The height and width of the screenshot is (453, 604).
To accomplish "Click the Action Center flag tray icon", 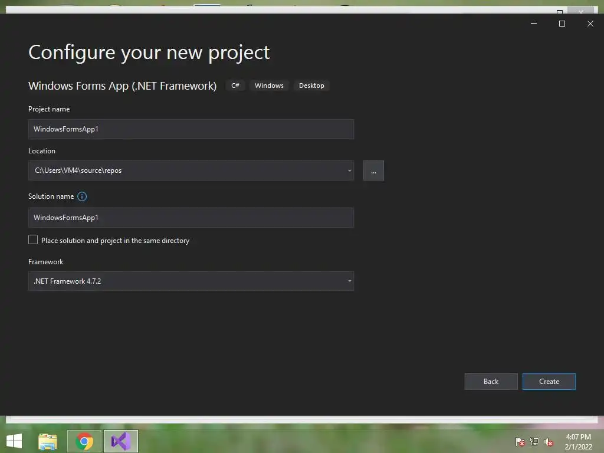I will point(520,442).
